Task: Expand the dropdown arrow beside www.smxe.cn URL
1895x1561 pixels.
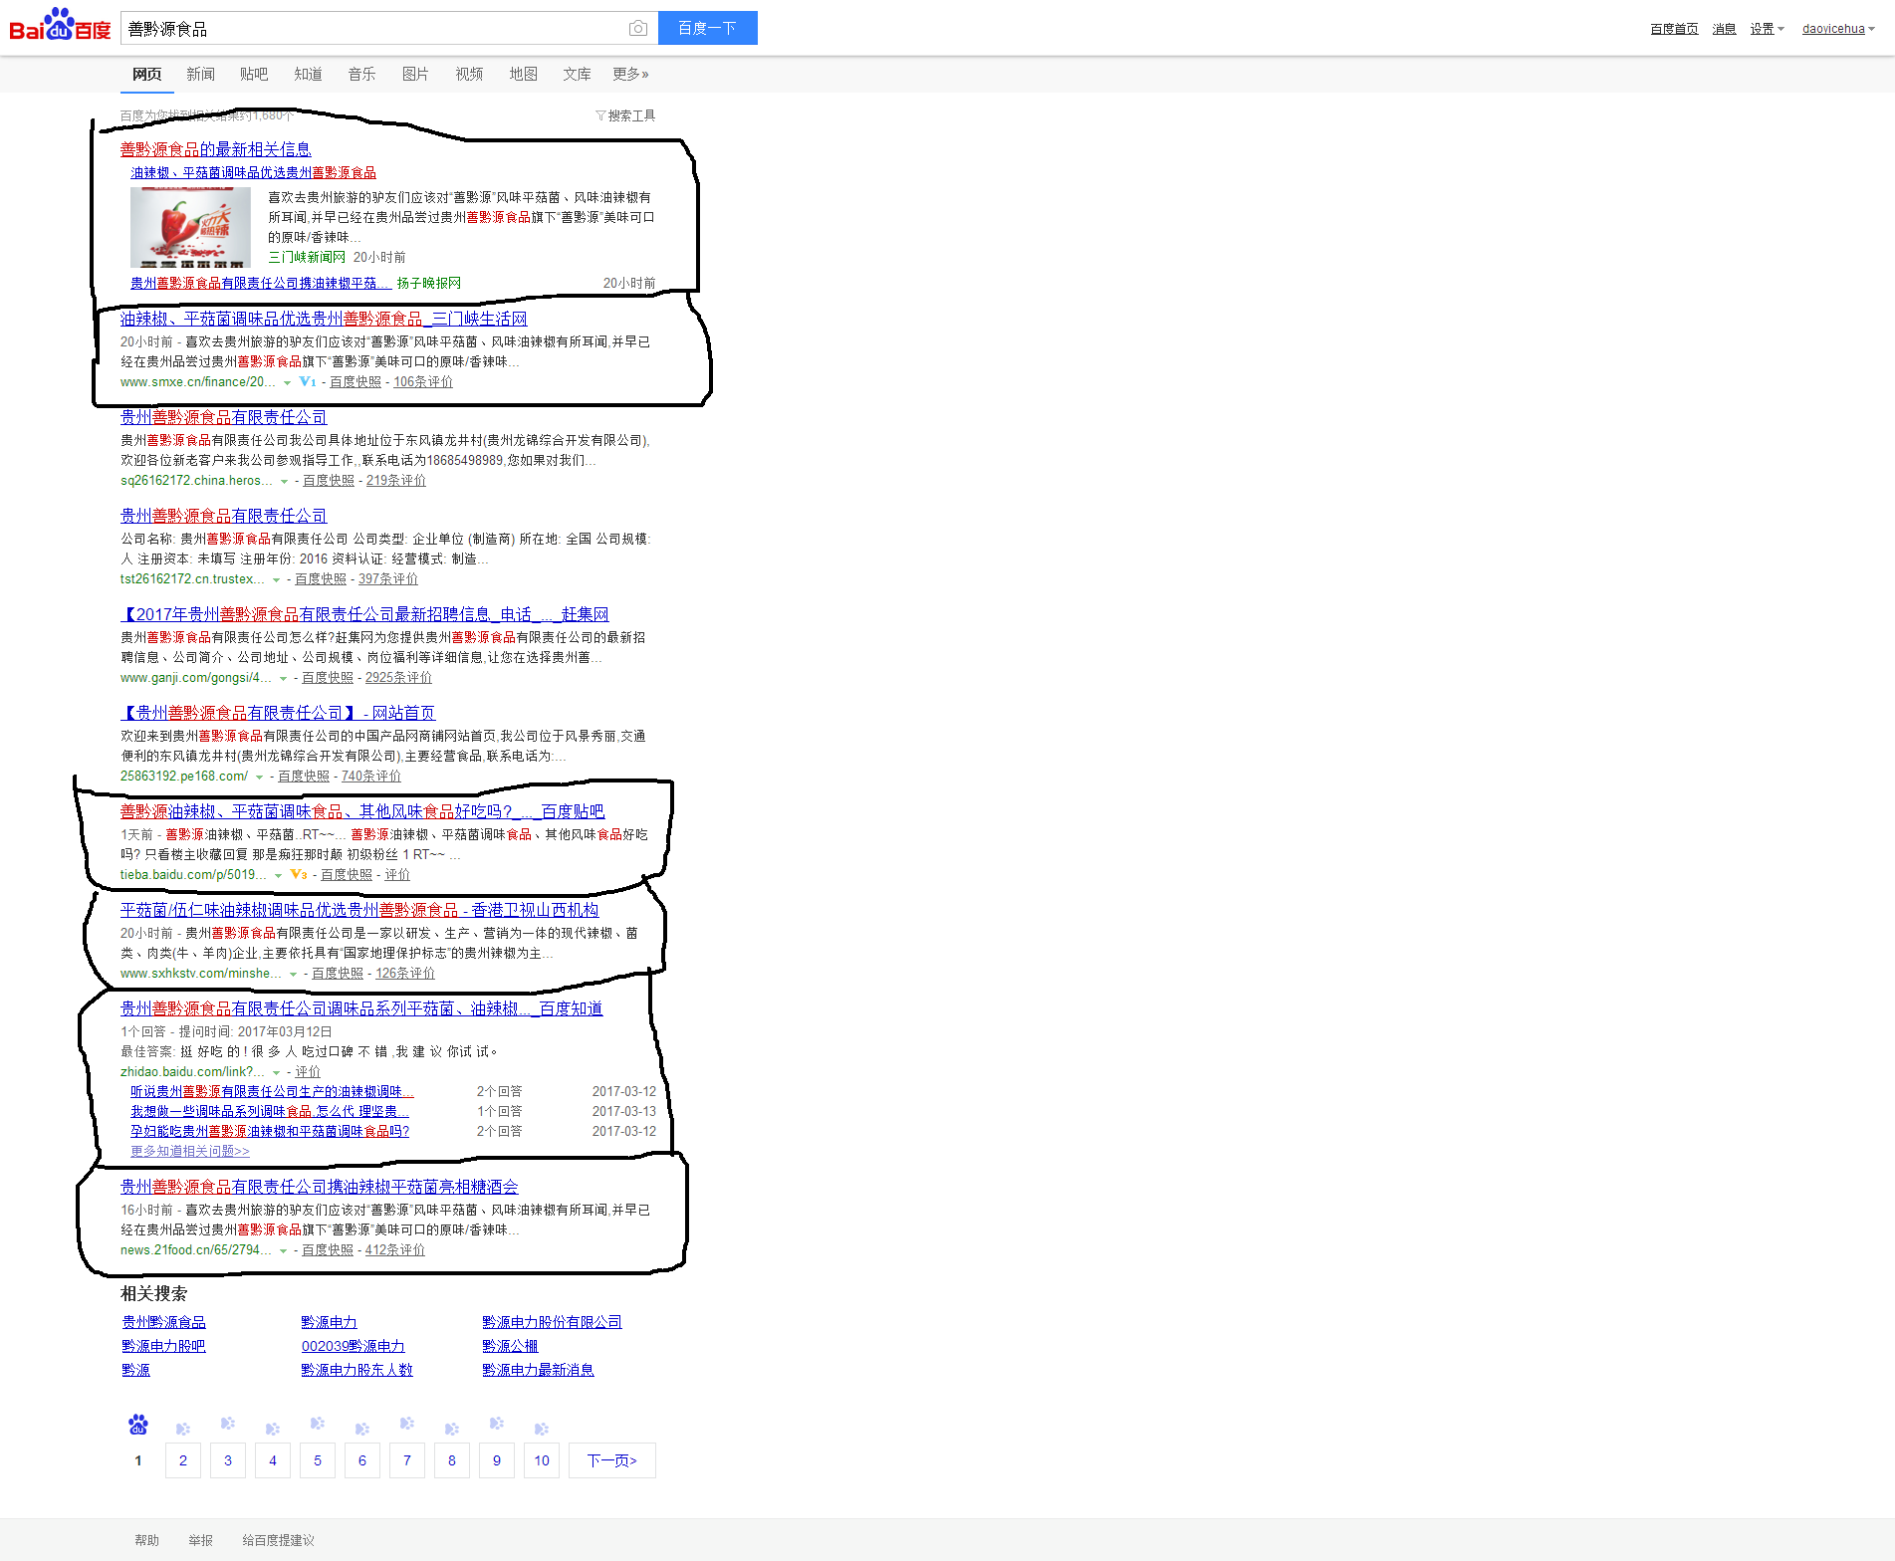Action: [x=288, y=383]
